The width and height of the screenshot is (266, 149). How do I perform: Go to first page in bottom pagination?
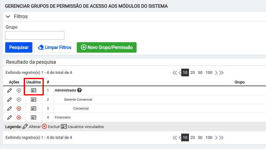click(x=175, y=138)
